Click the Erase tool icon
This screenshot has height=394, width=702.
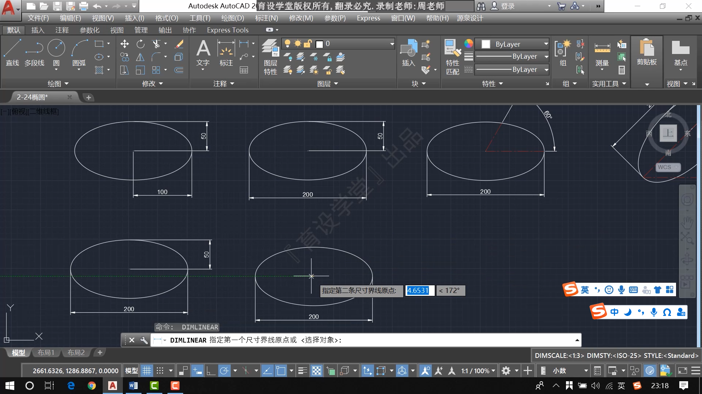[x=179, y=44]
